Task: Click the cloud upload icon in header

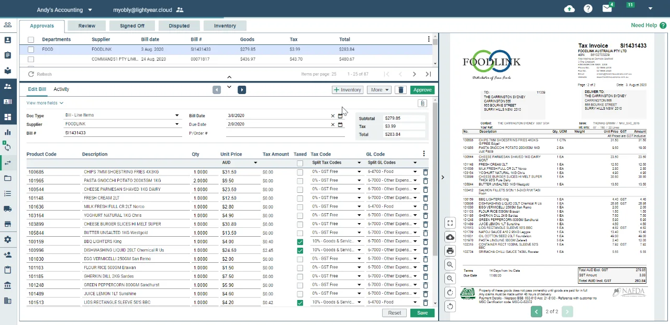Action: [569, 9]
